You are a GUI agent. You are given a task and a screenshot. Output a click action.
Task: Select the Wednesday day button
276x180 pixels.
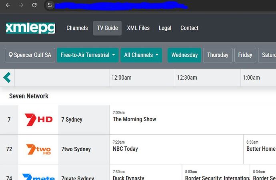pos(184,55)
